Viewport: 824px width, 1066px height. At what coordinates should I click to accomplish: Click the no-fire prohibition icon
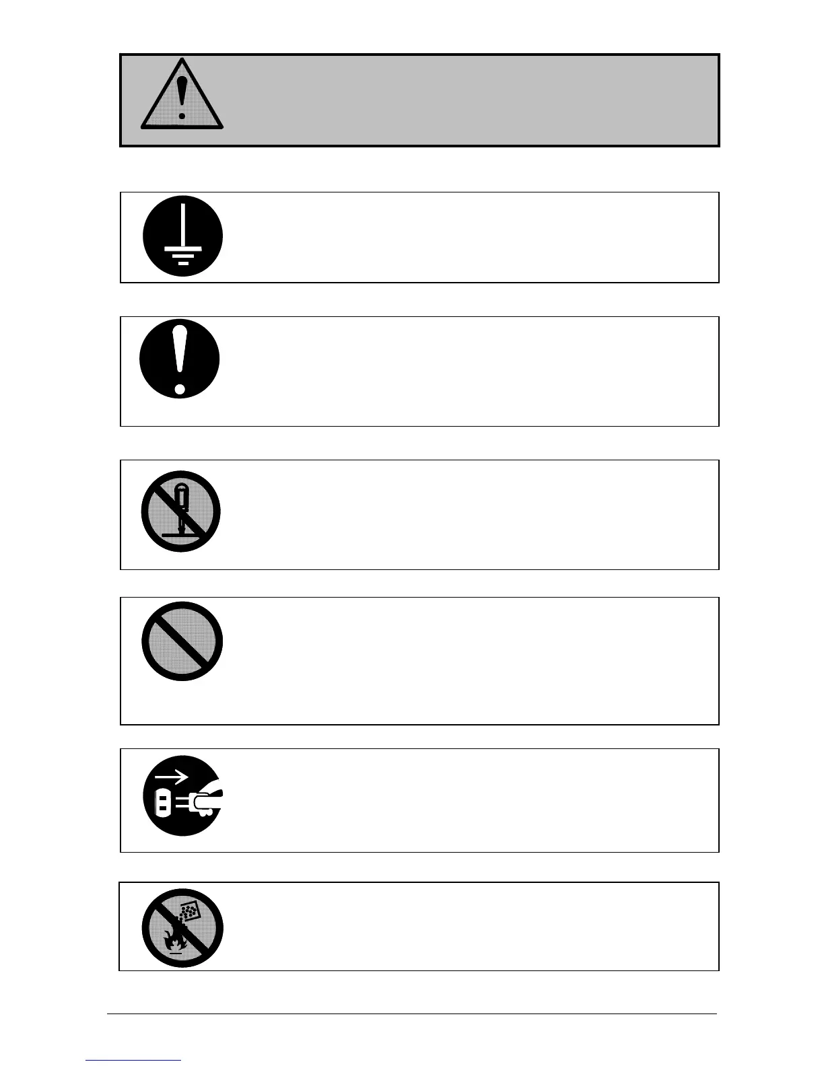pyautogui.click(x=182, y=928)
